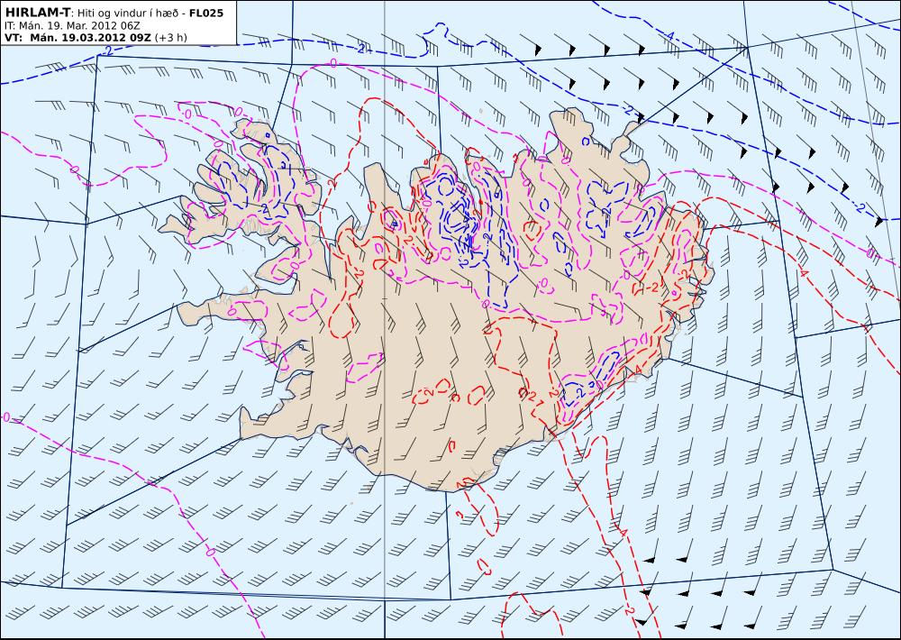This screenshot has width=901, height=640.
Task: Click the blue '-4' isotherm label
Action: pyautogui.click(x=669, y=36)
